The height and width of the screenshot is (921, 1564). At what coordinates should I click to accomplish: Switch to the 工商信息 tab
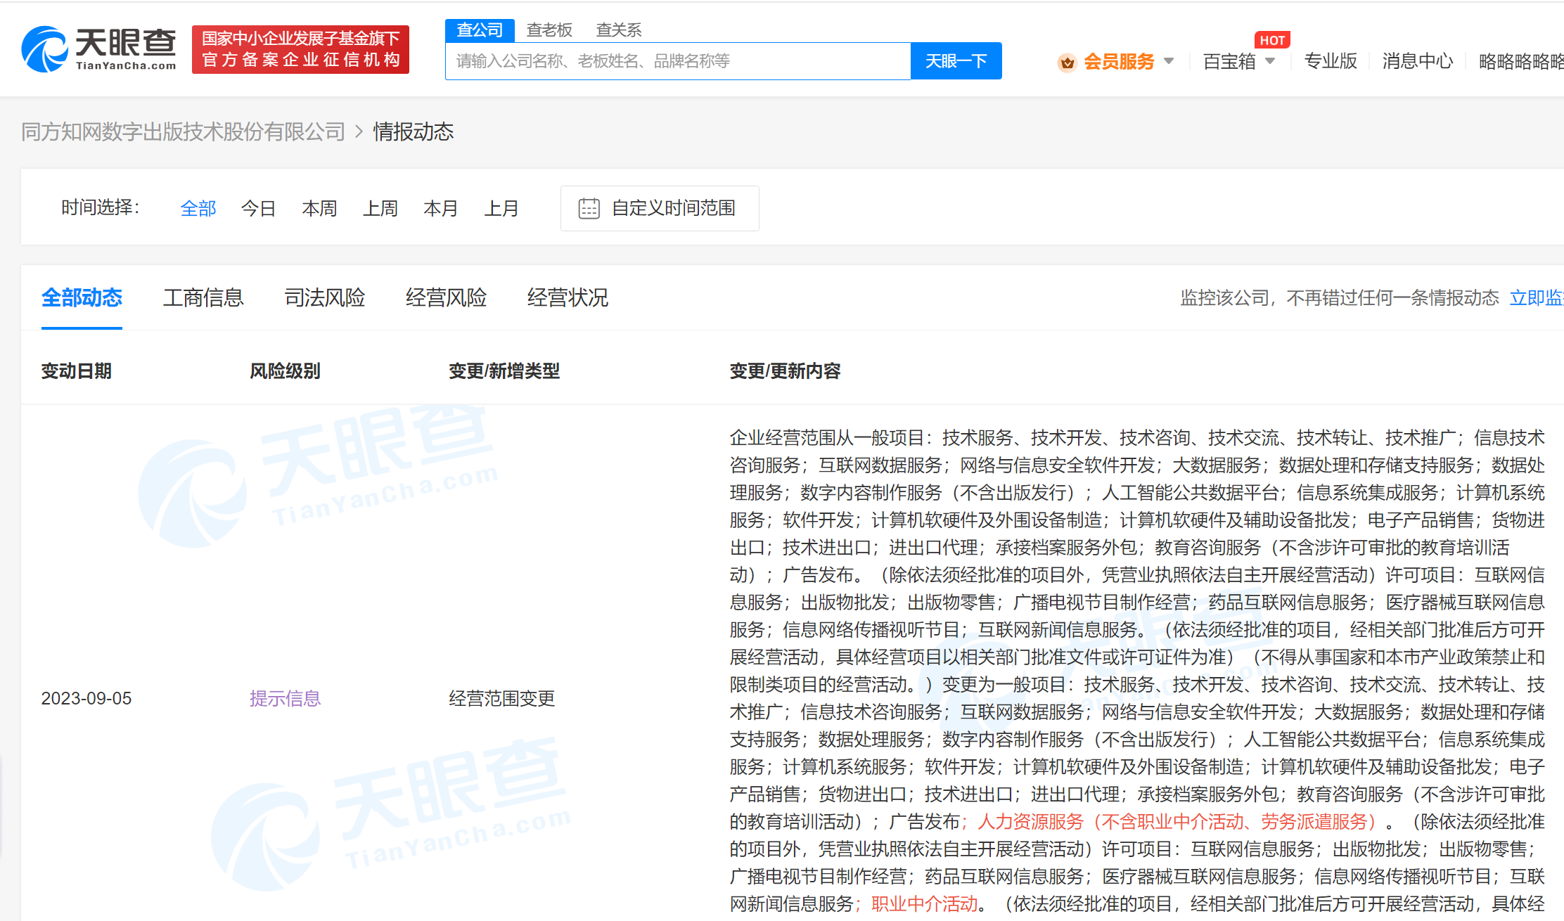[x=203, y=297]
